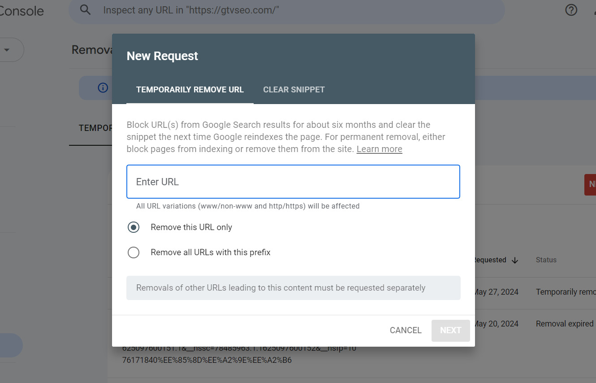This screenshot has height=383, width=596.
Task: Expand the property selector dropdown arrow
Action: pos(7,50)
